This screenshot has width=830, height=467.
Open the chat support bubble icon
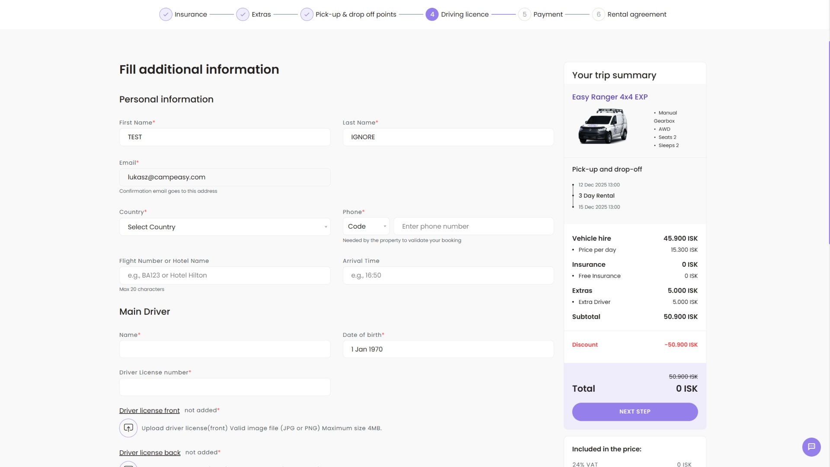tap(811, 447)
